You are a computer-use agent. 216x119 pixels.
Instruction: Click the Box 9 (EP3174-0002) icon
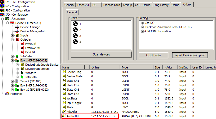[17, 85]
